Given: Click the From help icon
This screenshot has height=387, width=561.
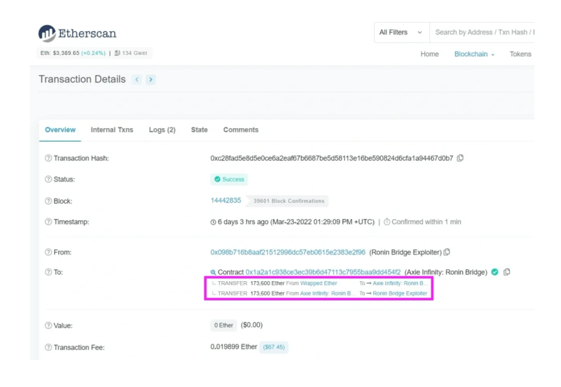Looking at the screenshot, I should point(48,252).
